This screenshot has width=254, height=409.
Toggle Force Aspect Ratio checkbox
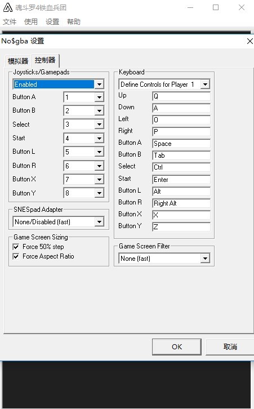point(16,256)
